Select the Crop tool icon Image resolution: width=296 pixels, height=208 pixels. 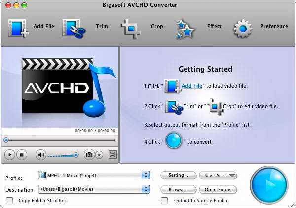click(131, 29)
